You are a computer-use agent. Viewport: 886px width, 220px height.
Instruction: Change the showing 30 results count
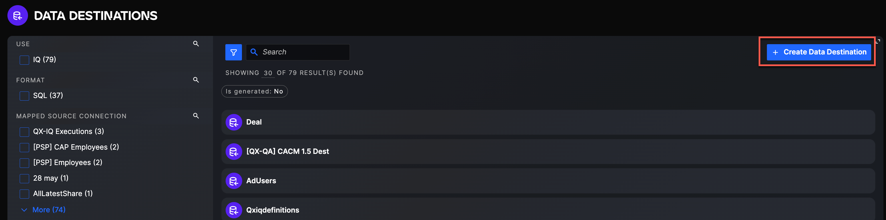coord(268,73)
